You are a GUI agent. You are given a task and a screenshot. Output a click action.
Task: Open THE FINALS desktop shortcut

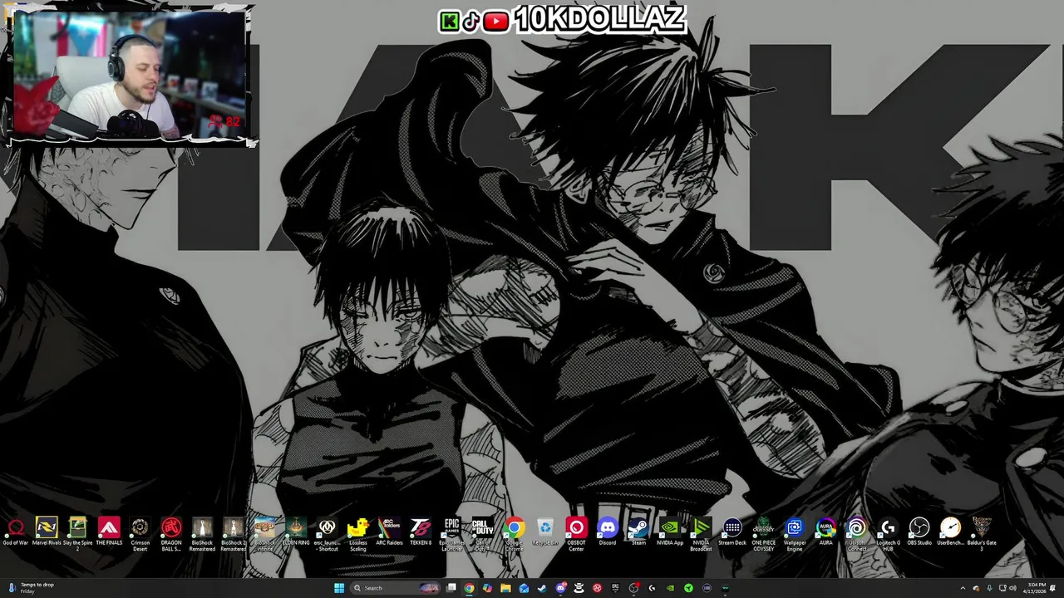point(109,532)
